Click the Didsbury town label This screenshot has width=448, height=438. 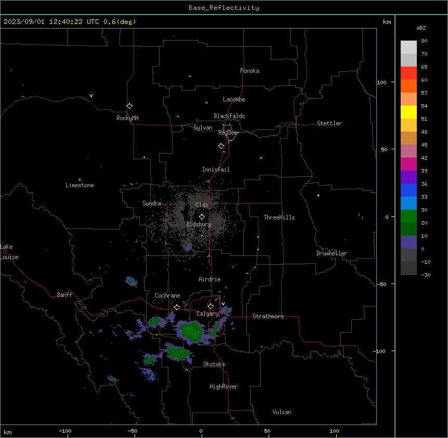[x=199, y=224]
